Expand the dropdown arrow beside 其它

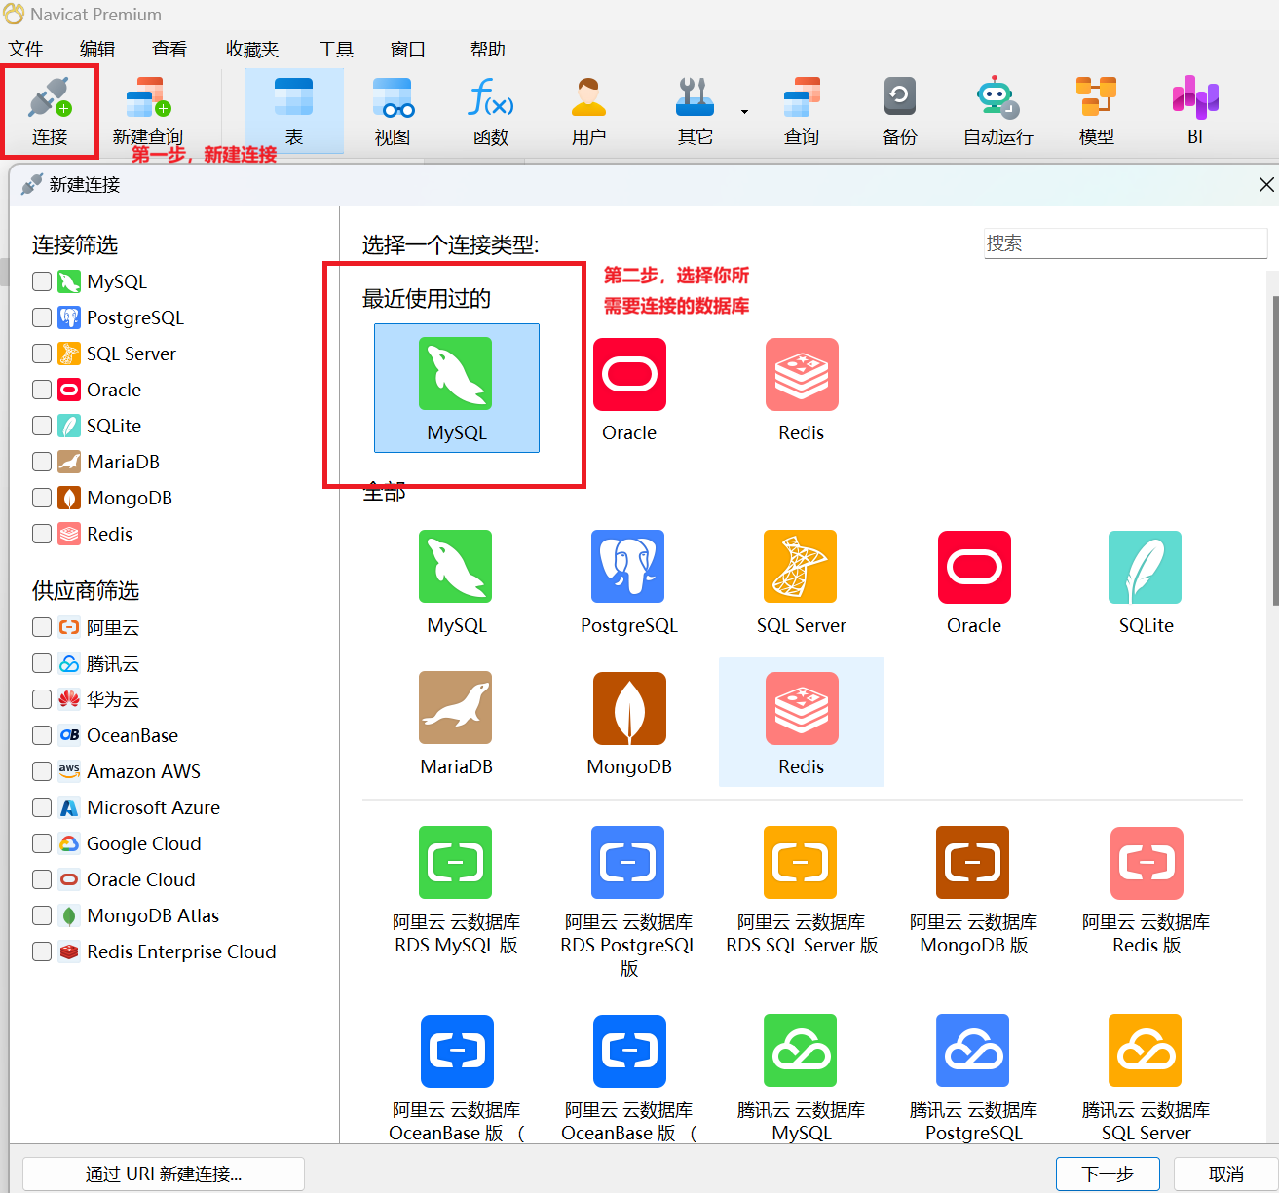pyautogui.click(x=744, y=112)
